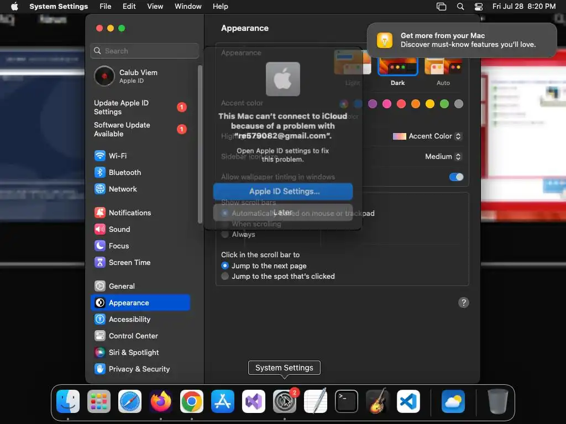566x424 pixels.
Task: Open the Window menu
Action: click(x=188, y=7)
